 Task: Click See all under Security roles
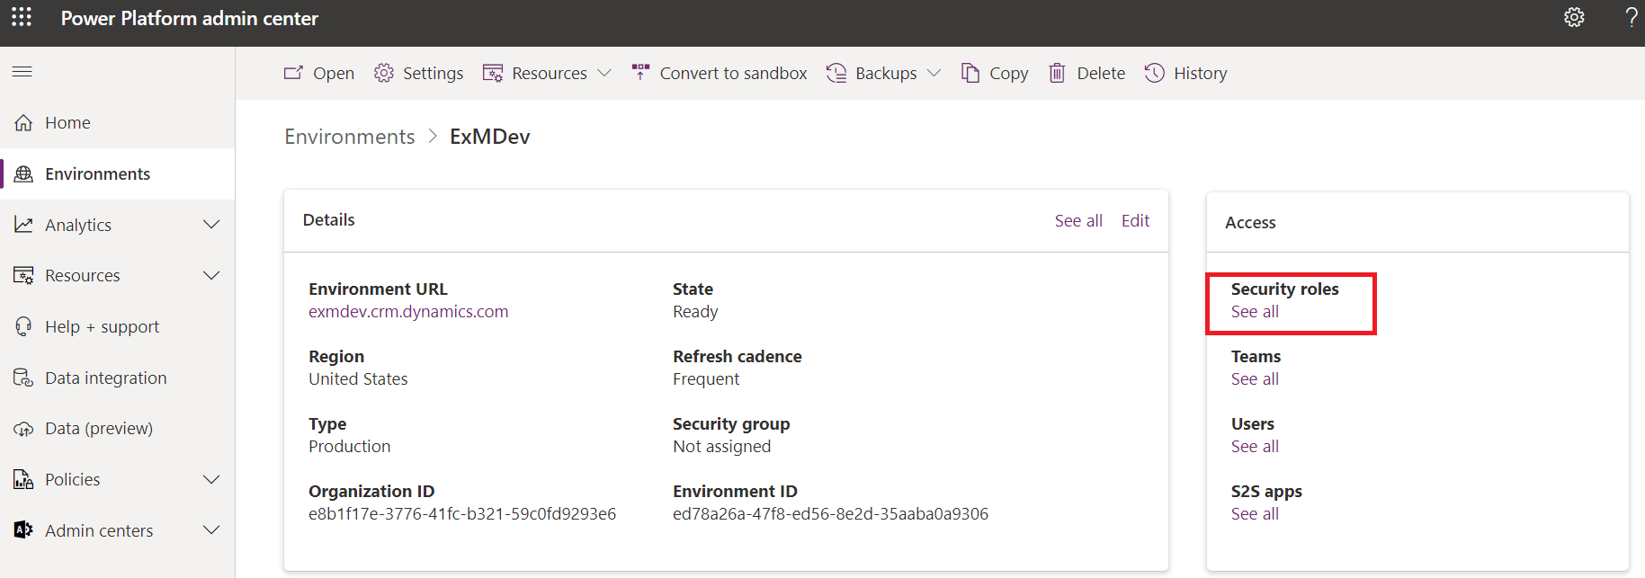pos(1255,312)
